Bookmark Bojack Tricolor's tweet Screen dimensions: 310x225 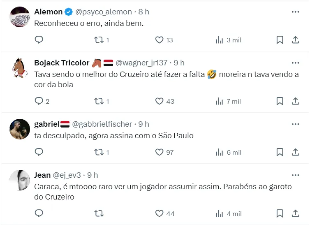tap(280, 101)
